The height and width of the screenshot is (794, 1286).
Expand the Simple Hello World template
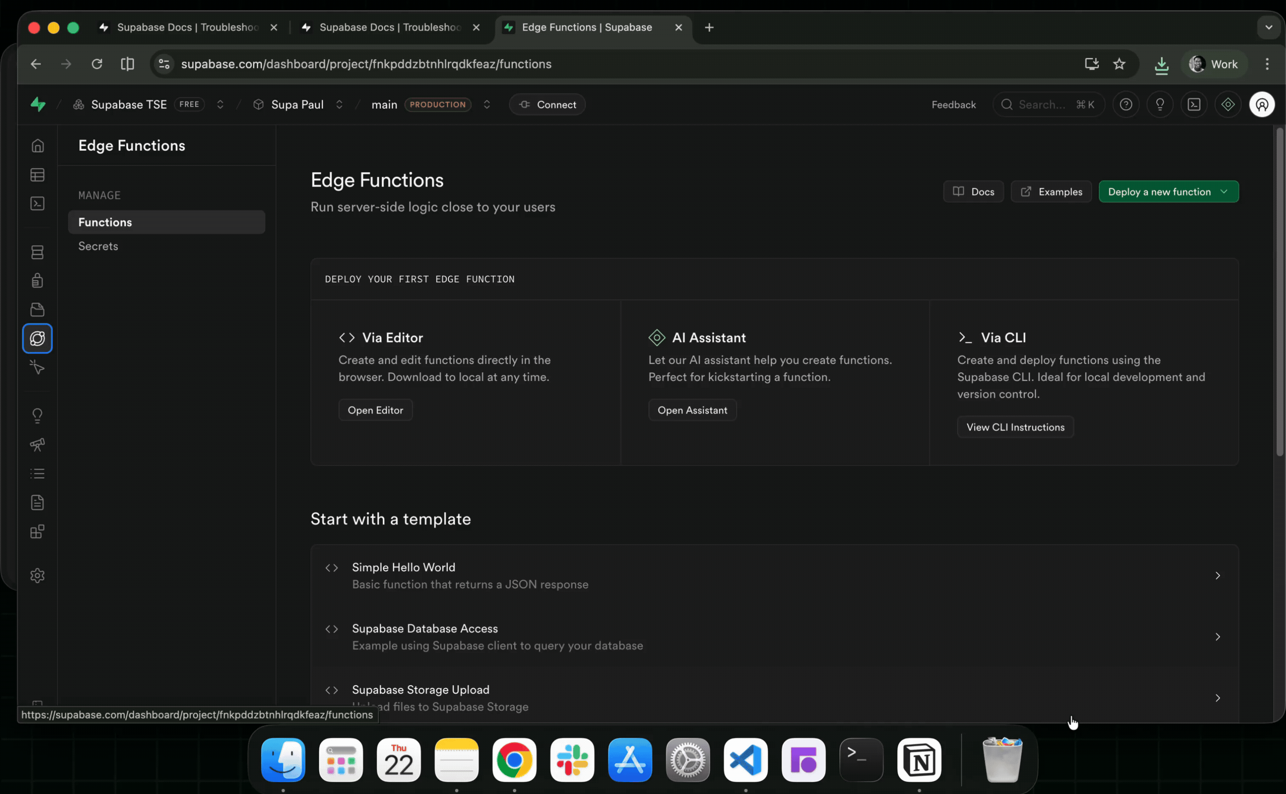(1218, 576)
